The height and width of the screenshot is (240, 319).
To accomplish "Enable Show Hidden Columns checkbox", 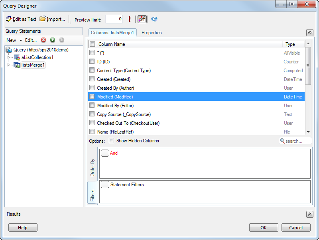I will (x=112, y=141).
